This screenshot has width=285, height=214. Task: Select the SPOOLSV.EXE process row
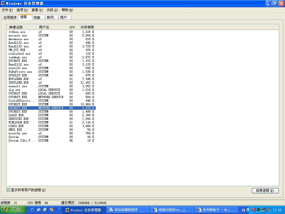[x=51, y=75]
